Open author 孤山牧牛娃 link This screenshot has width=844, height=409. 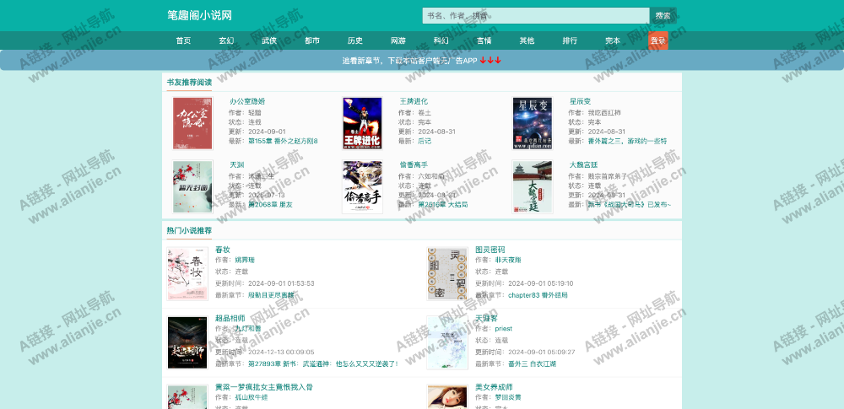[x=251, y=397]
